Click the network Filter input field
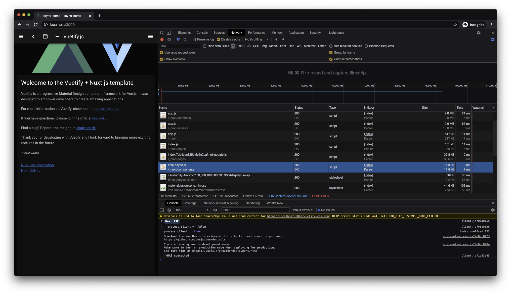Screen dimensions: 511x294 [179, 46]
